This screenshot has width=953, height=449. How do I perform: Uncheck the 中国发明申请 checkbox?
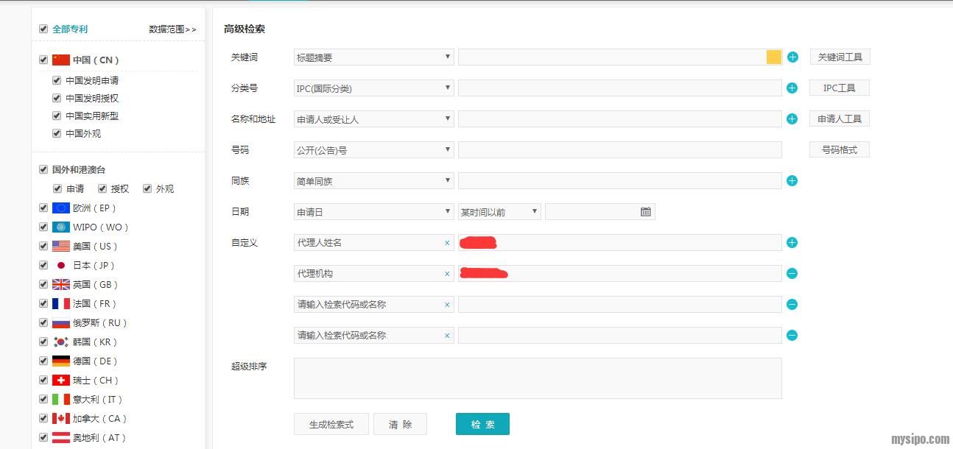[x=57, y=80]
